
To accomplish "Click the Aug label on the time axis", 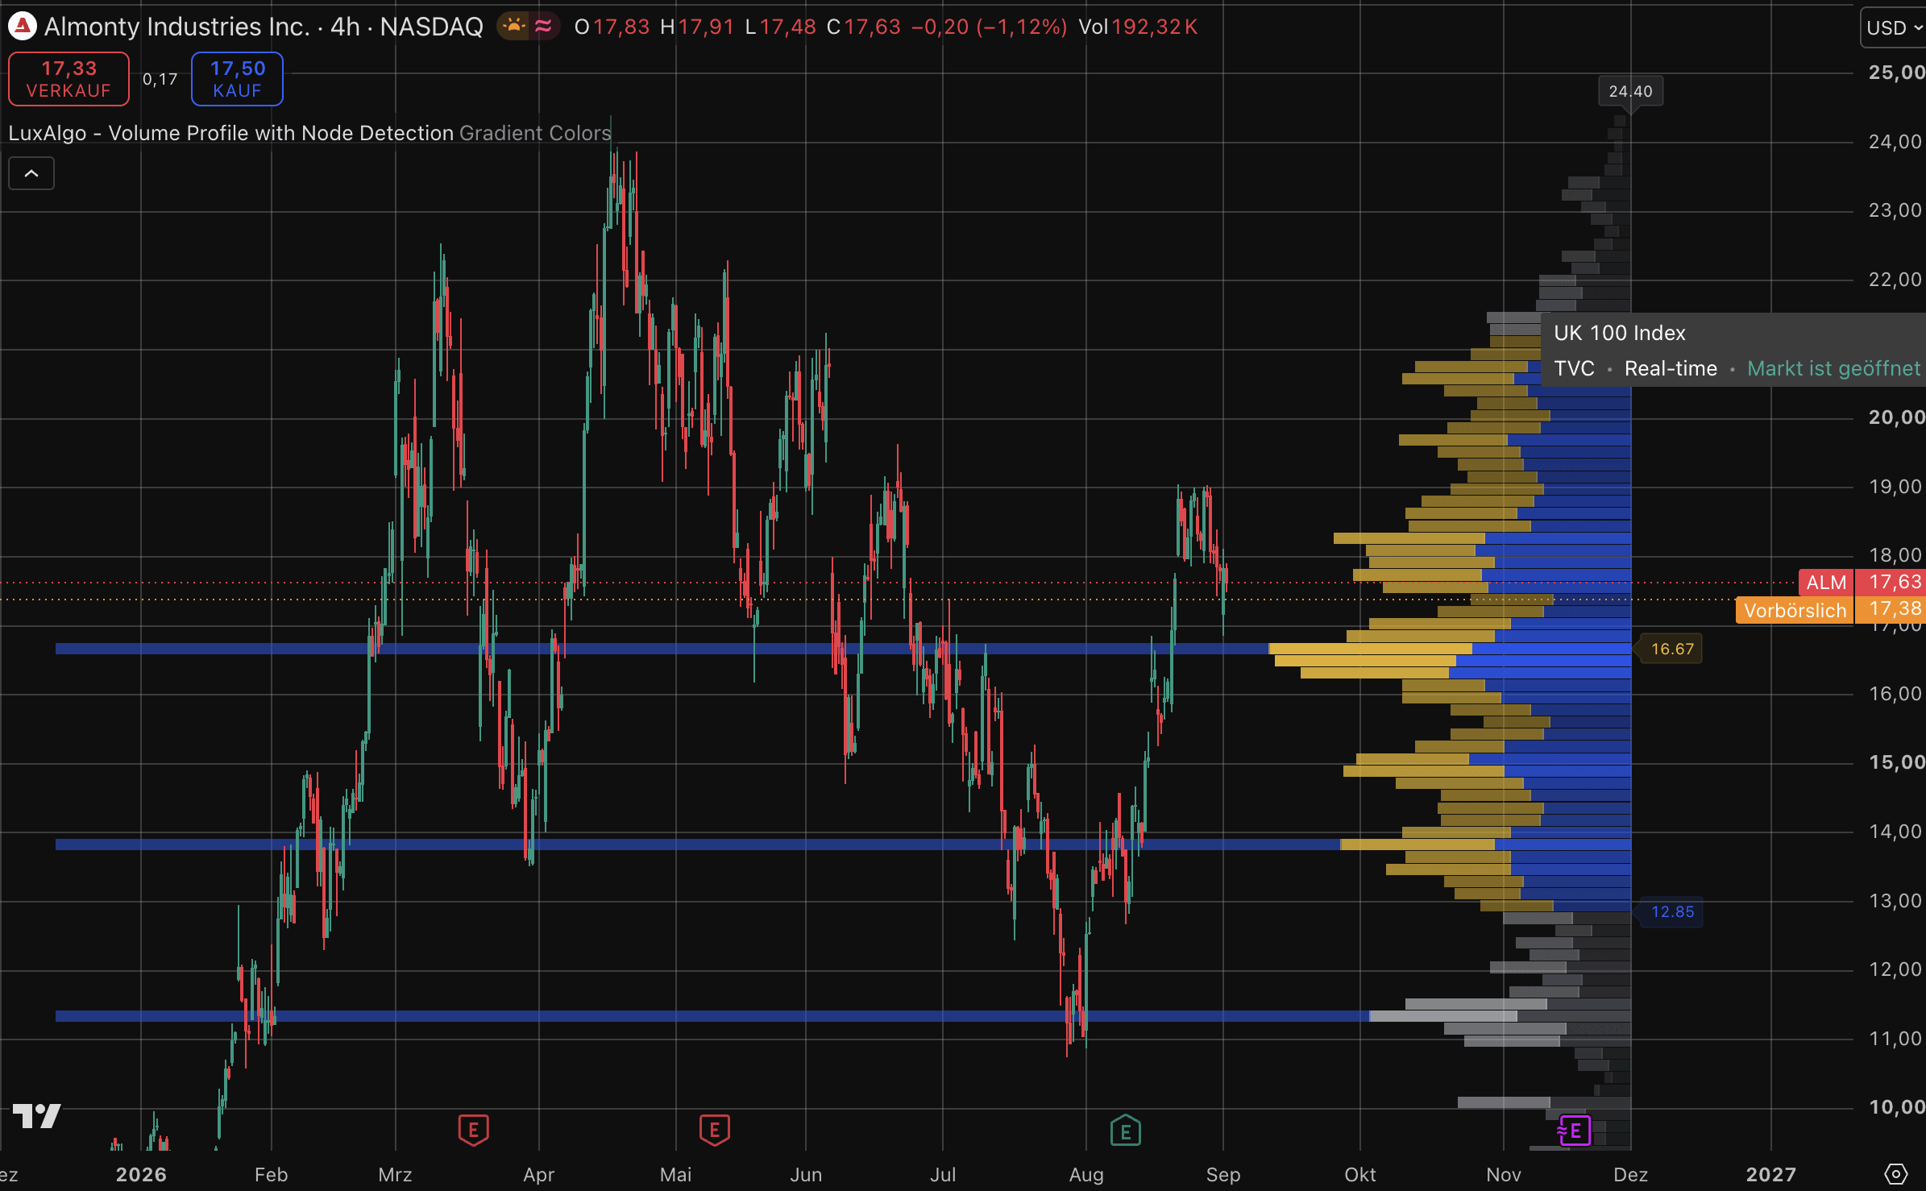I will click(1086, 1174).
